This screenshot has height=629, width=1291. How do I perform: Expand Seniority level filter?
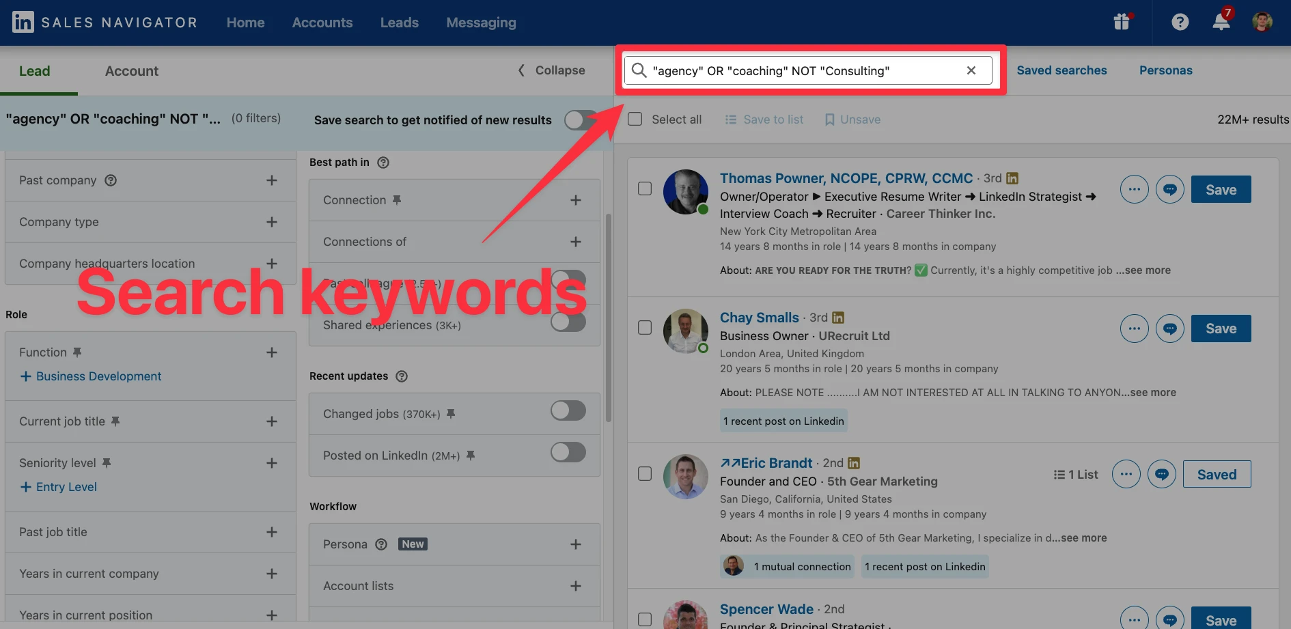tap(272, 463)
